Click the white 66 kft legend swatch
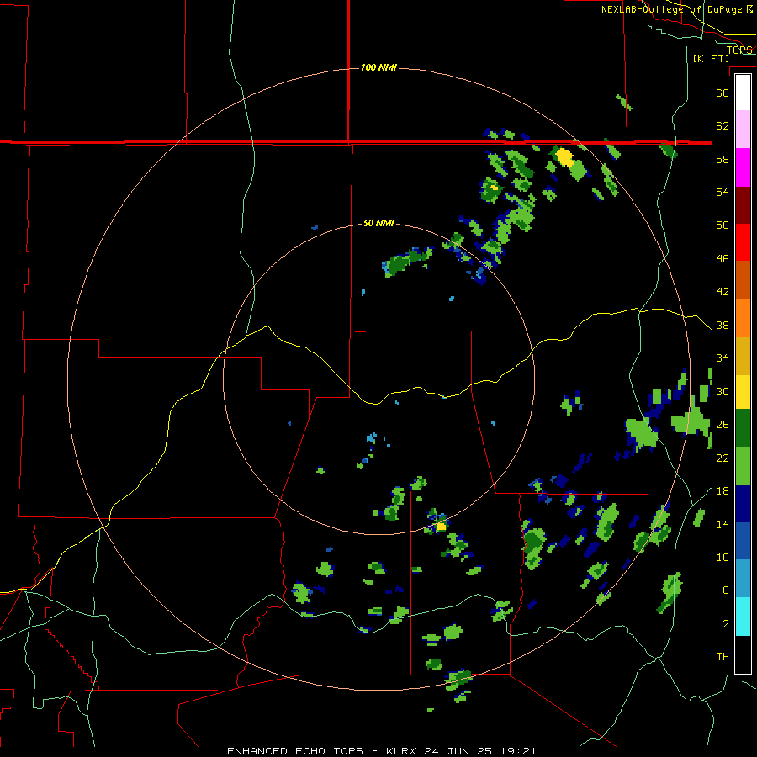757x757 pixels. (x=743, y=93)
